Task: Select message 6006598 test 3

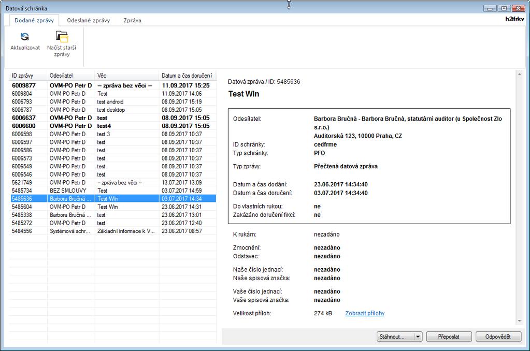Action: tap(113, 134)
